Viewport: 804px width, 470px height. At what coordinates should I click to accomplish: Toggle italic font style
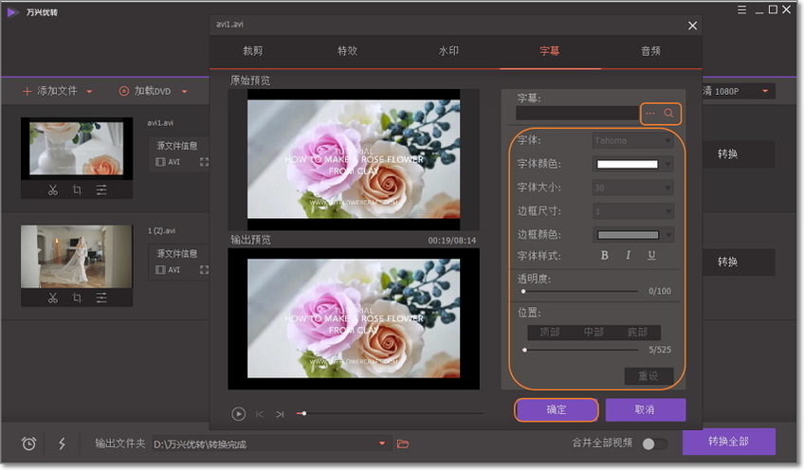click(628, 255)
